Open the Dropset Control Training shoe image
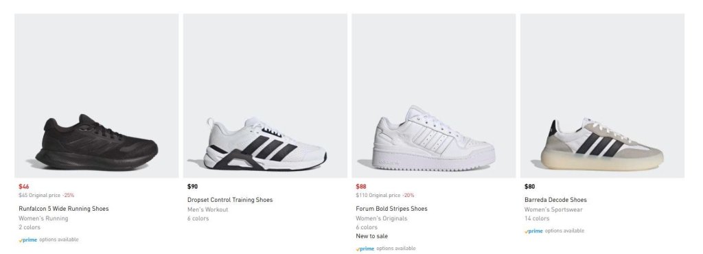703x254 pixels. [x=265, y=96]
